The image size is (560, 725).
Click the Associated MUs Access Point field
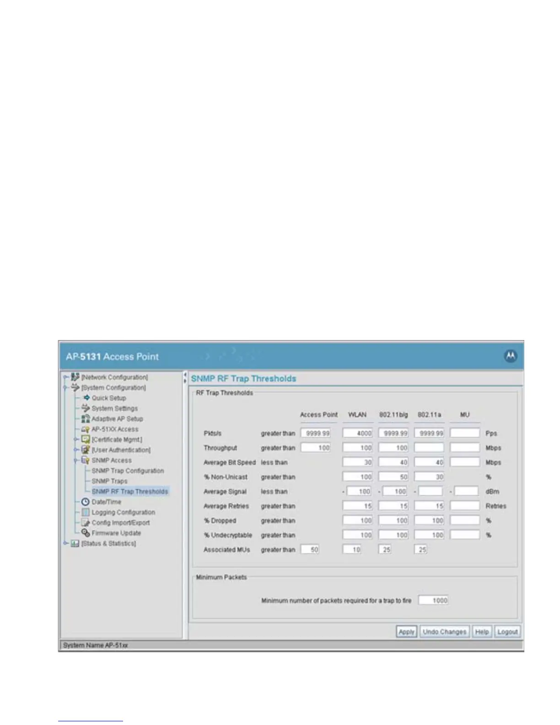point(310,550)
